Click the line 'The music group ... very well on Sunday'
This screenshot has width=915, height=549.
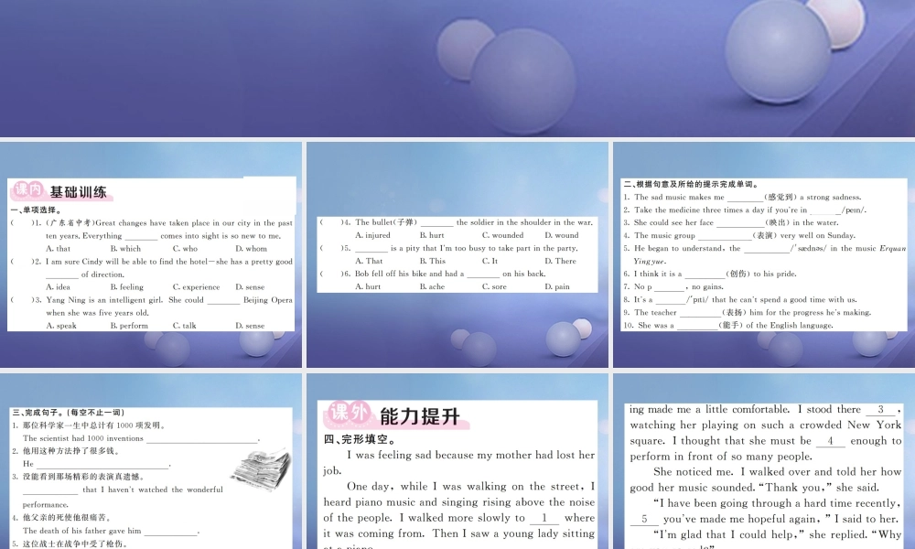click(x=739, y=236)
